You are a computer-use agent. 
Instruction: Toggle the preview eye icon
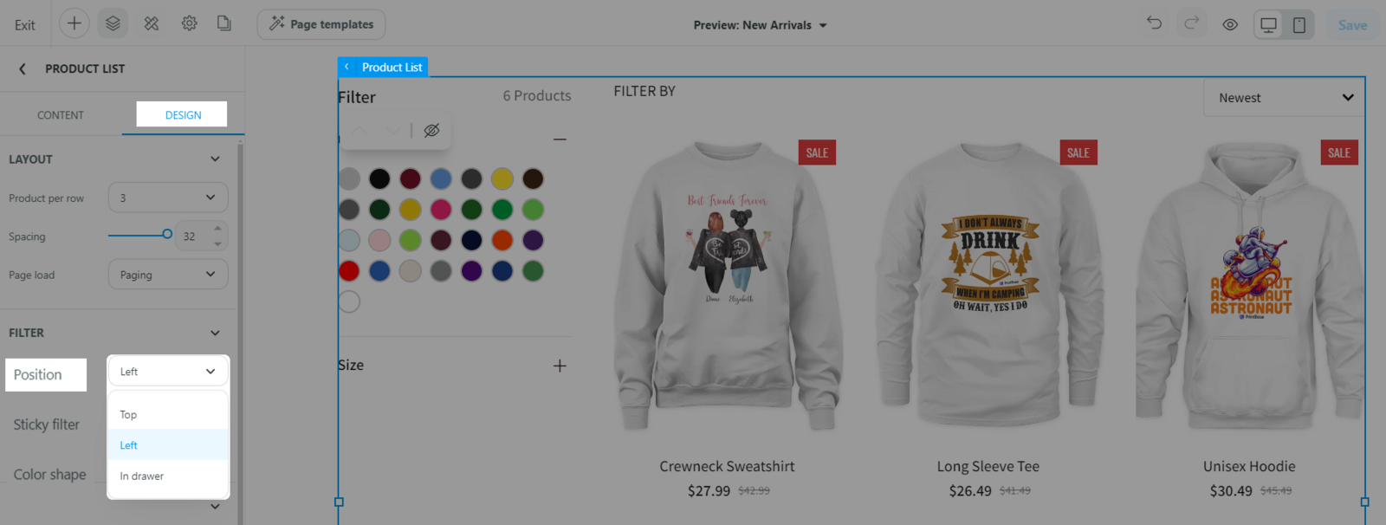1230,24
